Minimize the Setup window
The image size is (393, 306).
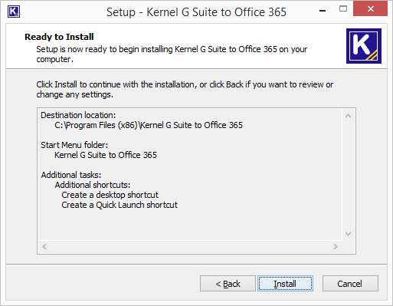[323, 11]
